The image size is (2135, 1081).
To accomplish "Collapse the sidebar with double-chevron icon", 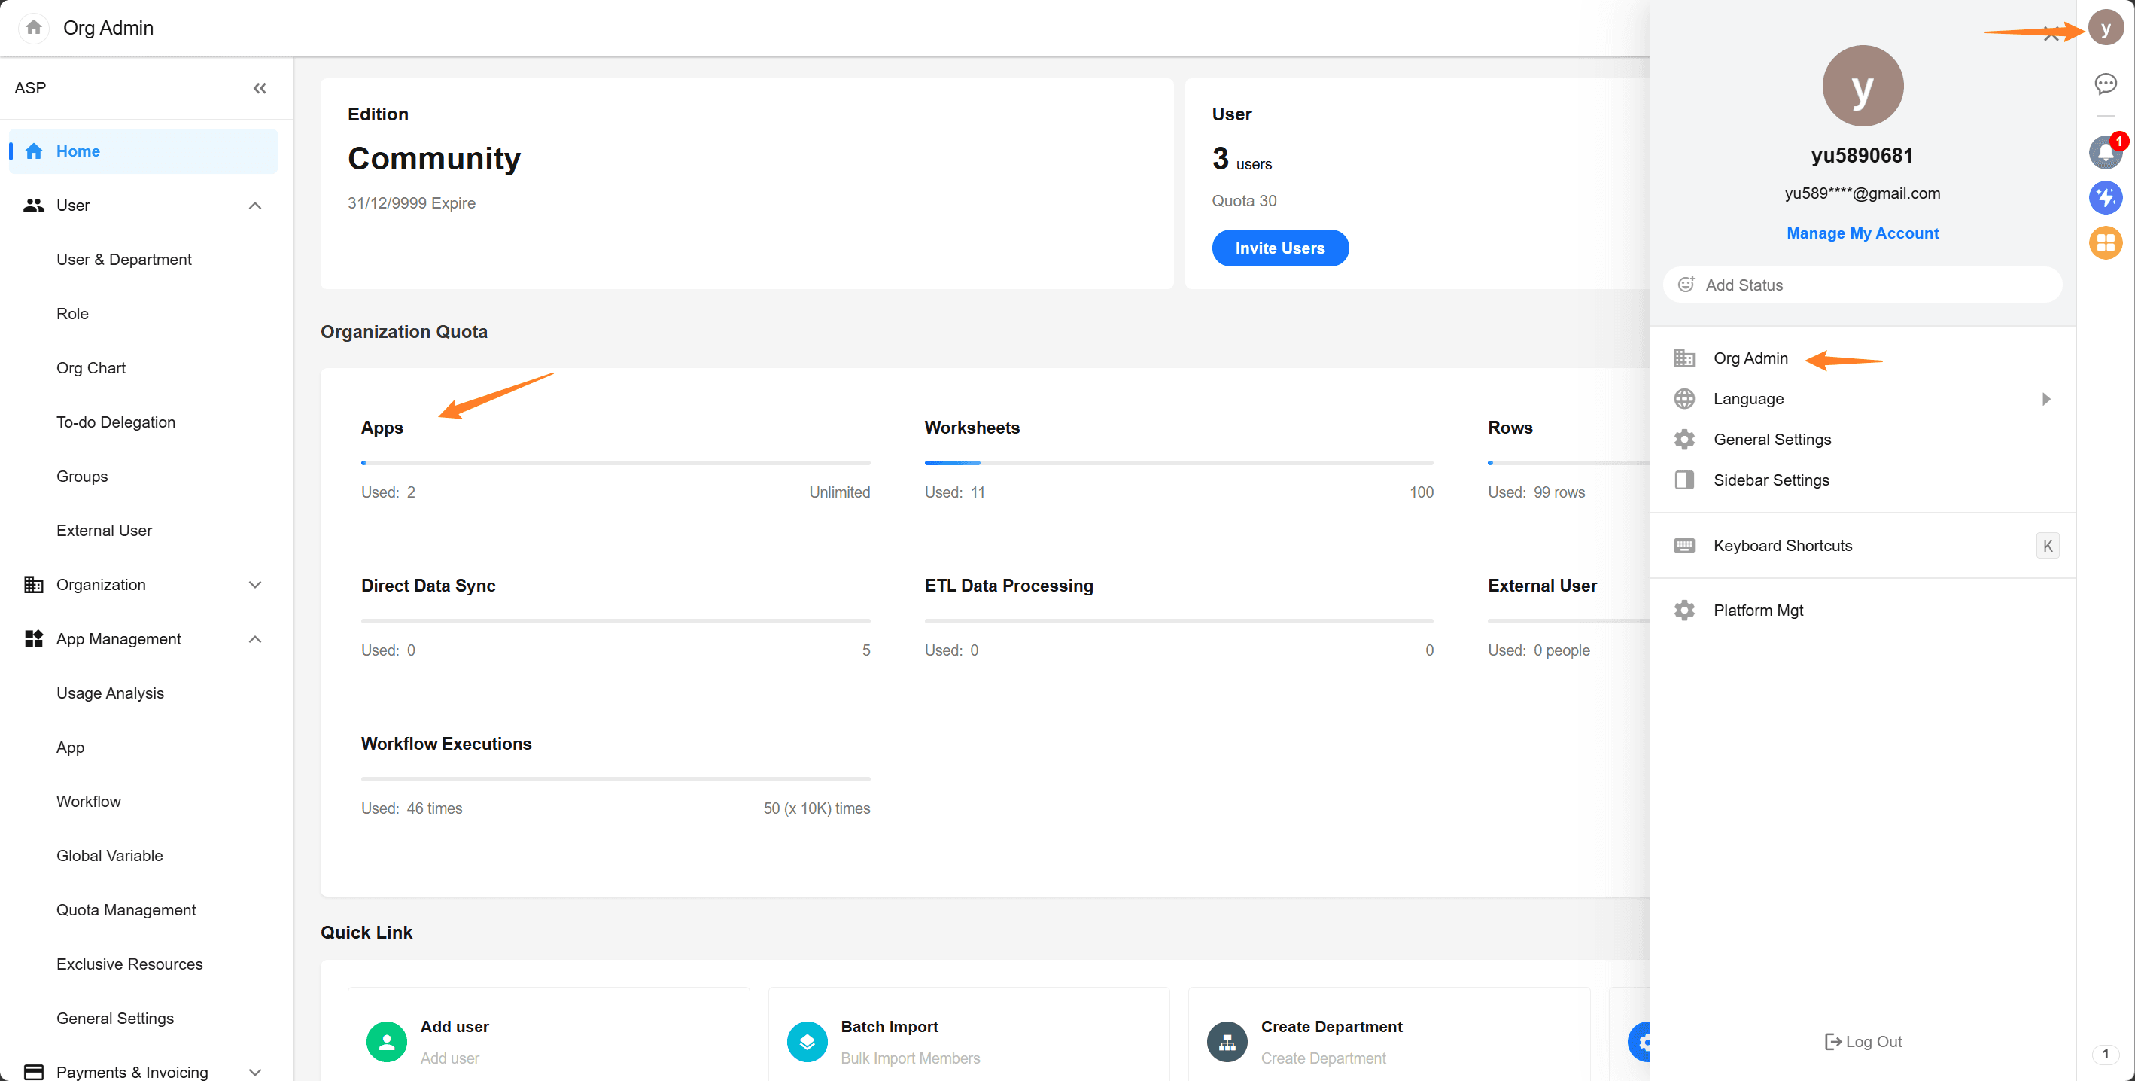I will (260, 88).
